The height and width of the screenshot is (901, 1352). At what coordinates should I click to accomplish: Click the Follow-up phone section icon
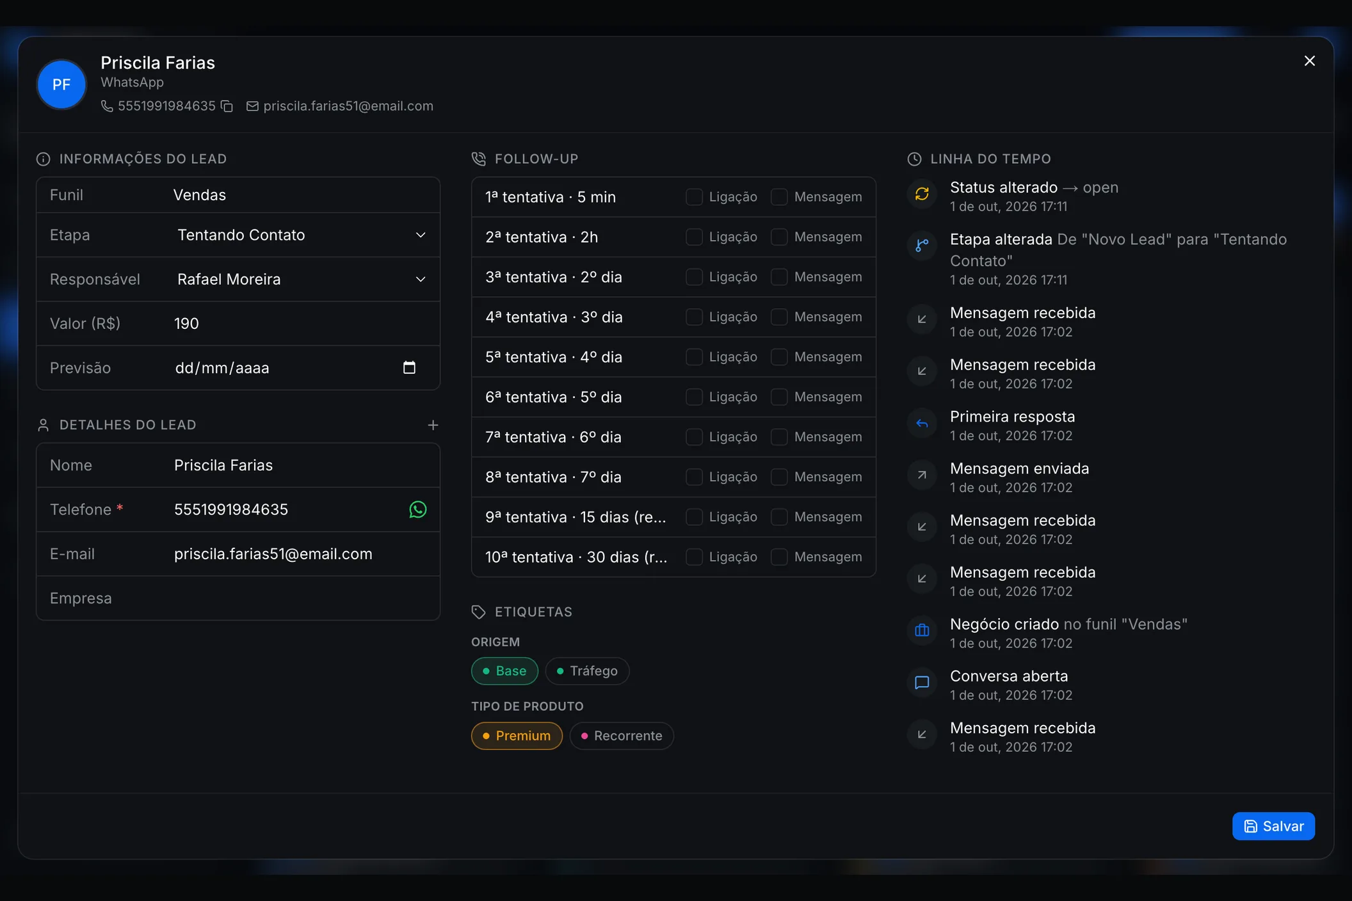[x=478, y=159]
